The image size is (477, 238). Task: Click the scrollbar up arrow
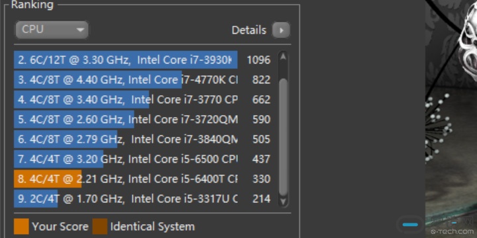pyautogui.click(x=284, y=57)
